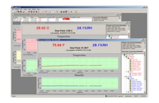
Task: Collapse the red Temperature tree node
Action: point(125,57)
